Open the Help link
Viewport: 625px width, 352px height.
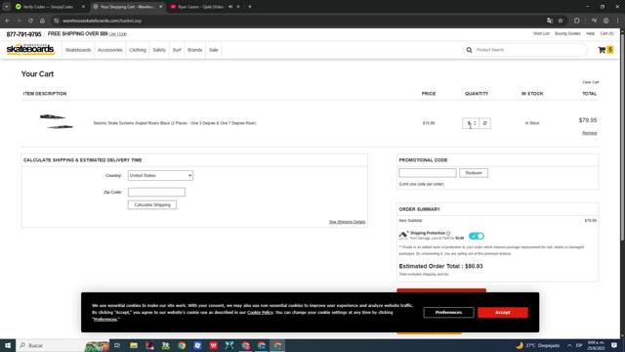tap(590, 33)
